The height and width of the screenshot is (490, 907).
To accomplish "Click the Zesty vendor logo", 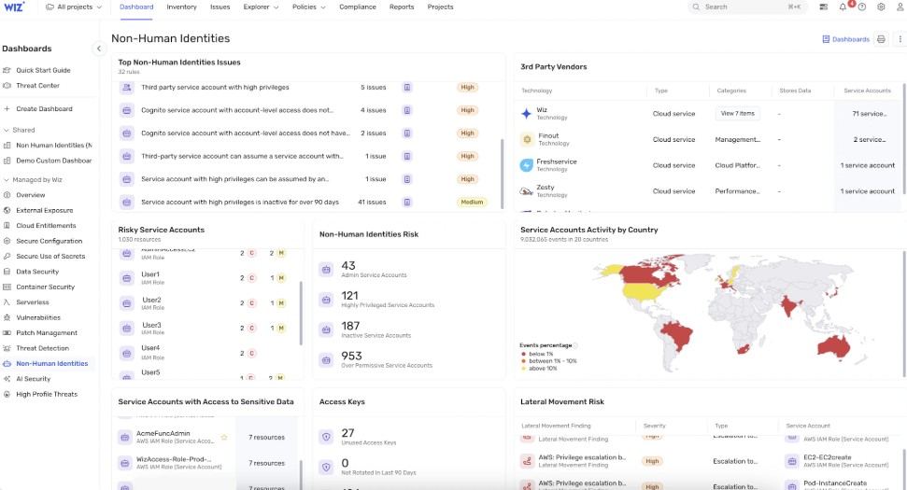I will click(527, 190).
